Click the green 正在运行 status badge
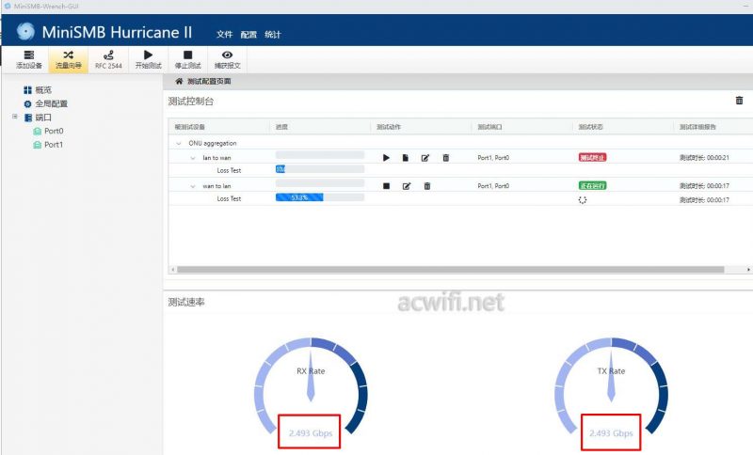Viewport: 753px width, 455px height. (x=592, y=185)
